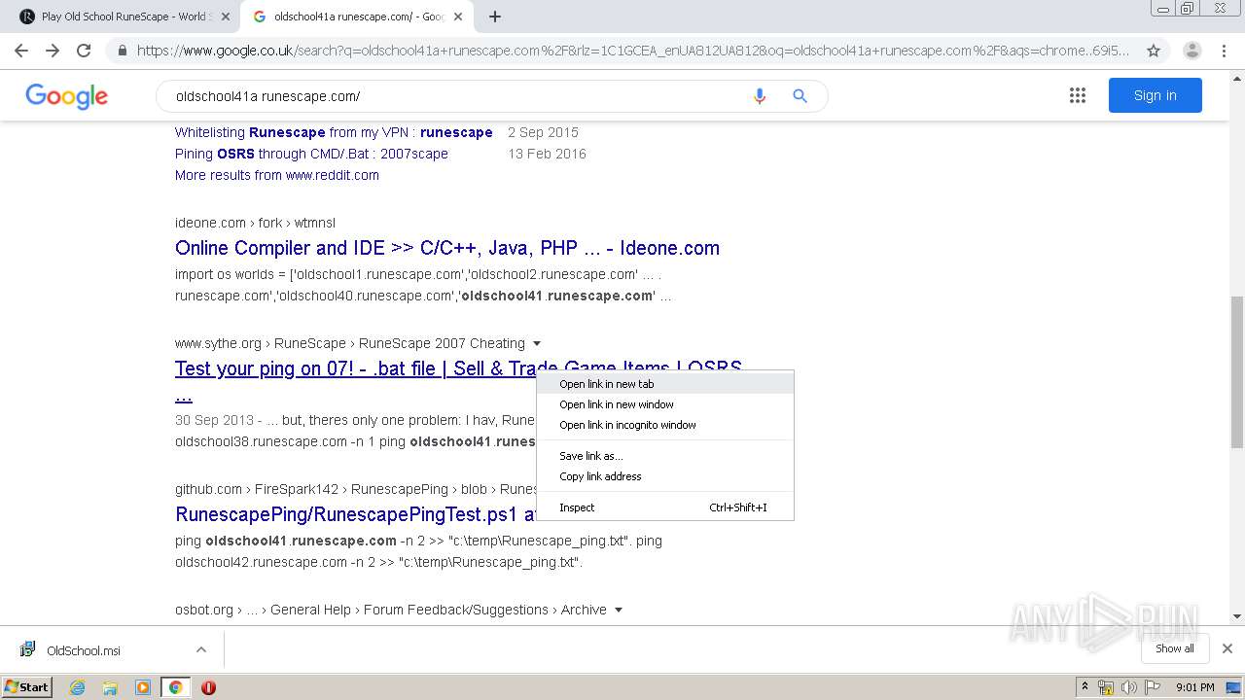The width and height of the screenshot is (1245, 700).
Task: Close the oldschool41a Google search tab
Action: click(458, 17)
